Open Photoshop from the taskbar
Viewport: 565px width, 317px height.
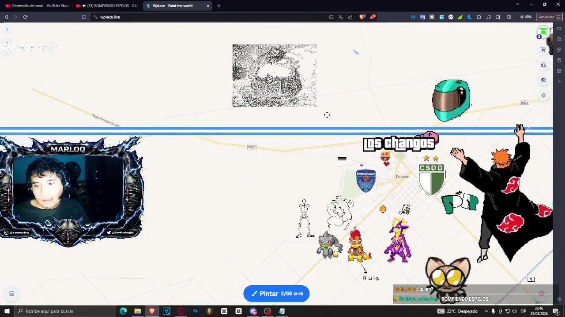pyautogui.click(x=195, y=311)
